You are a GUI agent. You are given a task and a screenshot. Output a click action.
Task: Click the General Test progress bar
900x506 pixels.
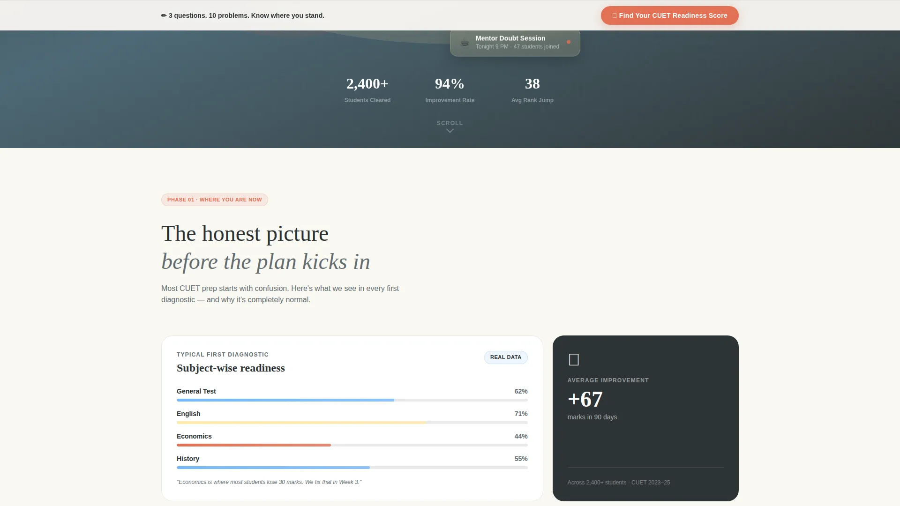tap(352, 400)
